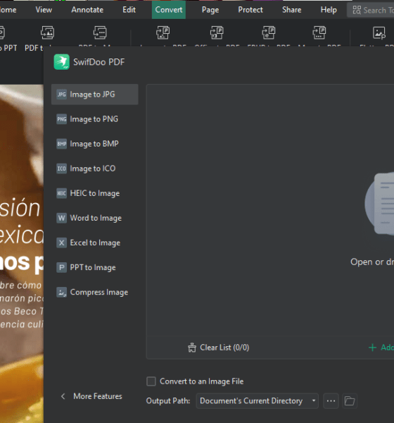This screenshot has width=394, height=423.
Task: Click the Search Tools input field
Action: click(371, 10)
